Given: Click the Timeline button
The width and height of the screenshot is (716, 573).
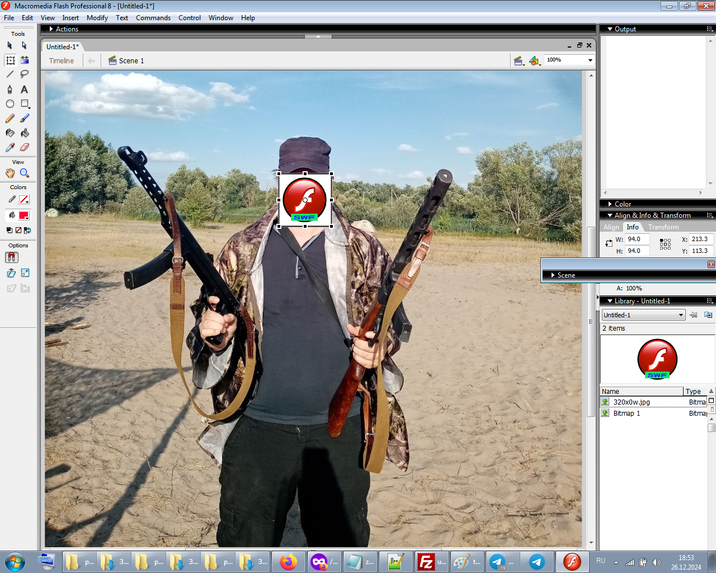Looking at the screenshot, I should pos(62,61).
